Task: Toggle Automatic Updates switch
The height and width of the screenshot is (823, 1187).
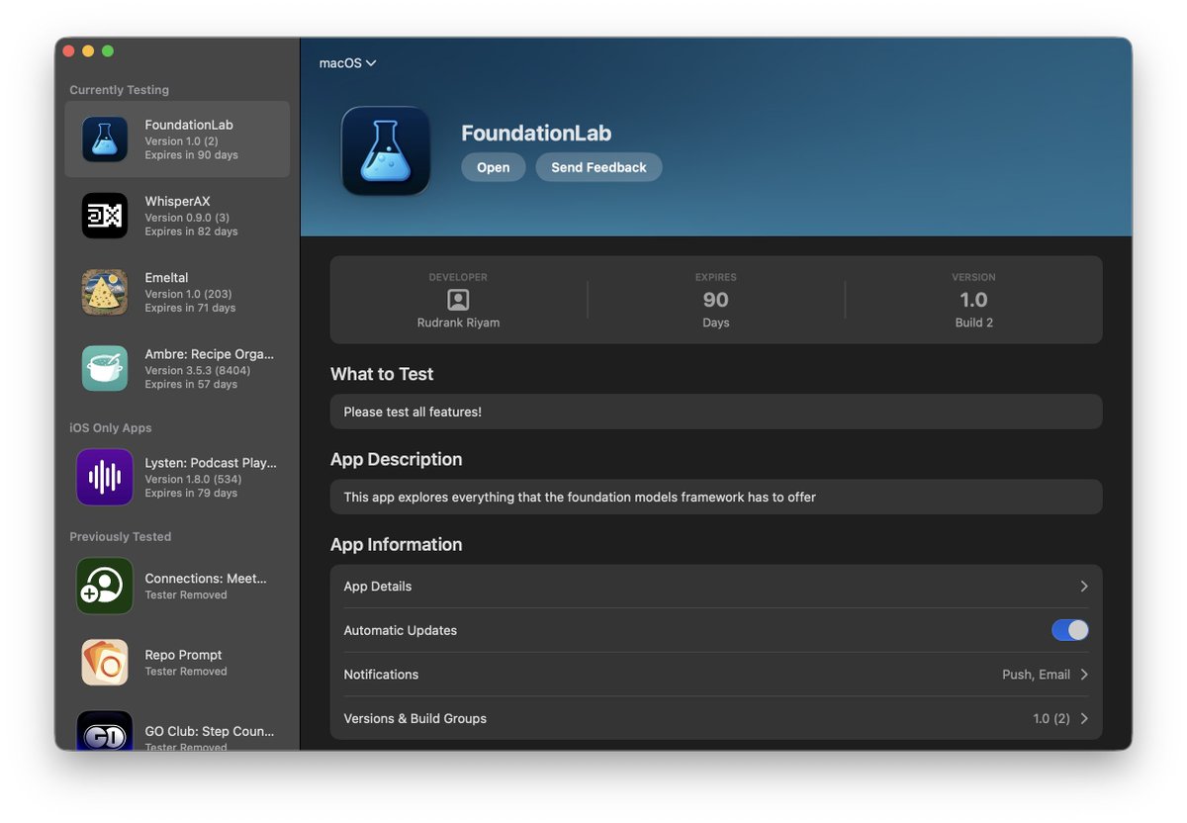Action: 1070,630
